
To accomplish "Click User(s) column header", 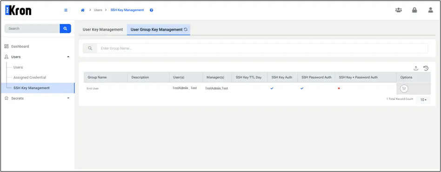I will tap(186, 77).
